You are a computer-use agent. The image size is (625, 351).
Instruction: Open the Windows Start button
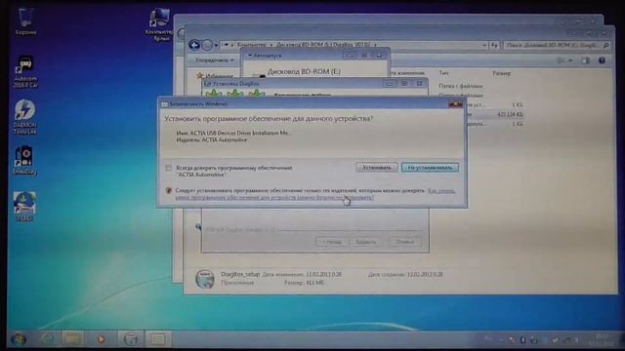coord(18,339)
